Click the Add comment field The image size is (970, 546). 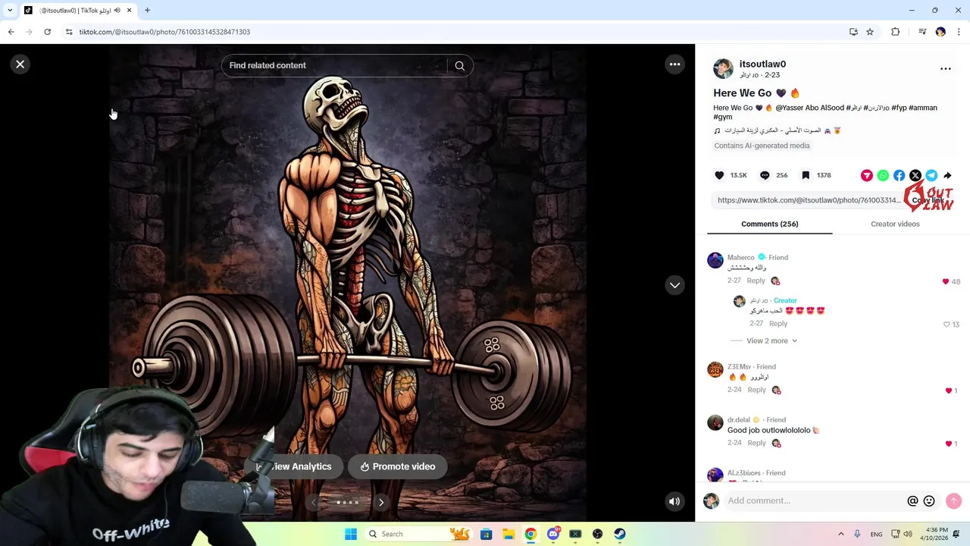[815, 500]
